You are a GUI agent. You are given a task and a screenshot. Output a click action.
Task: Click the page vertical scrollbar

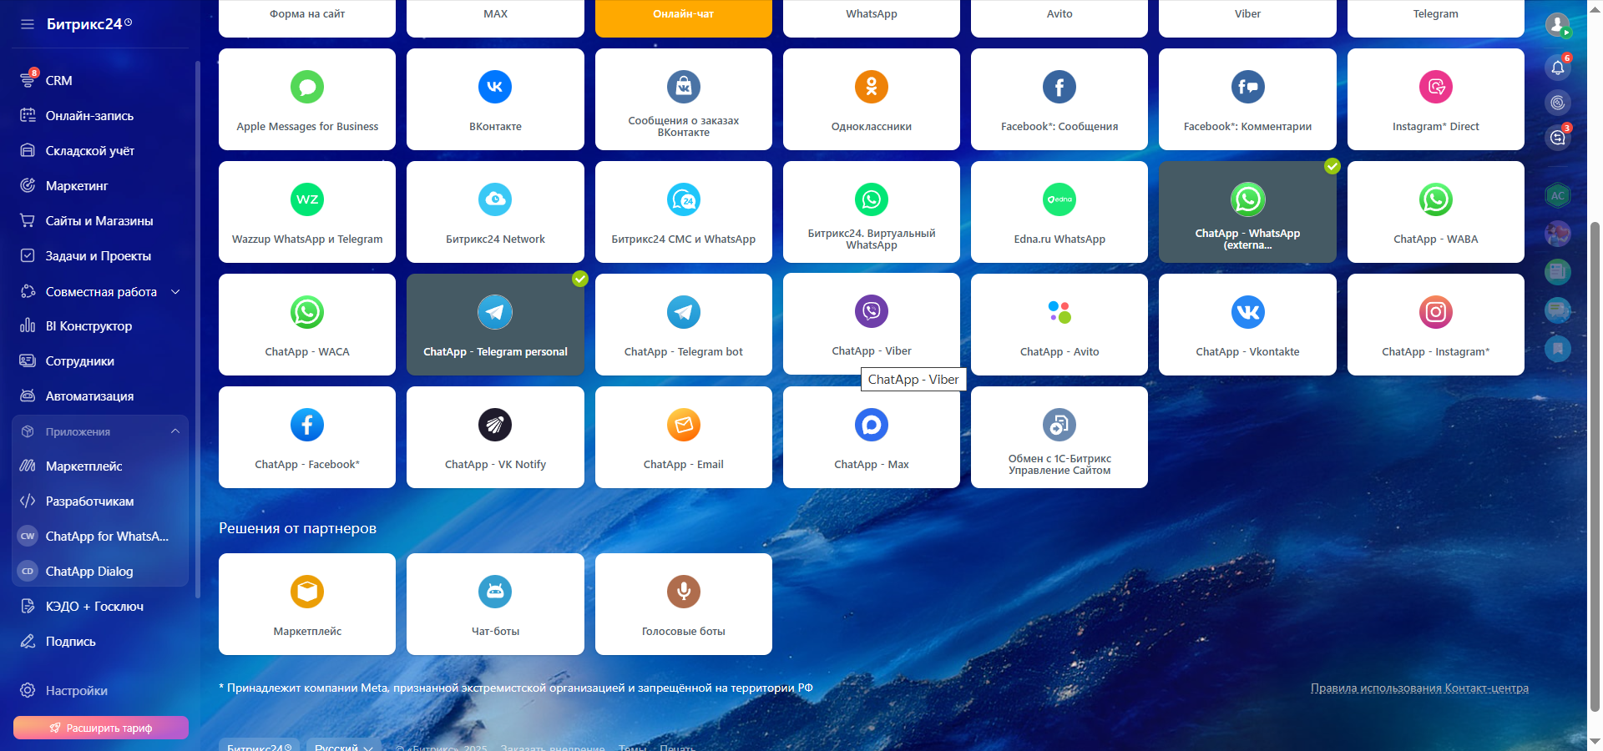(x=1595, y=467)
